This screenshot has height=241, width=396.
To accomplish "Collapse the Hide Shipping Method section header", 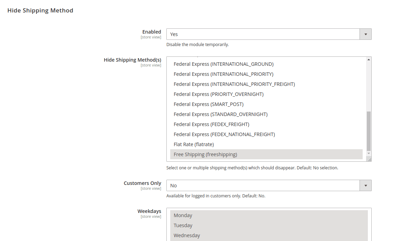I will [x=40, y=10].
